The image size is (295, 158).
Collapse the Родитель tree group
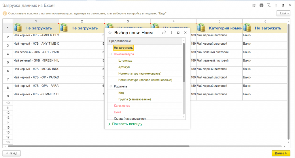(111, 86)
